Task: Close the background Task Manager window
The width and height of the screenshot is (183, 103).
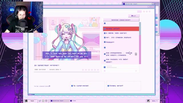Action: pos(157,4)
